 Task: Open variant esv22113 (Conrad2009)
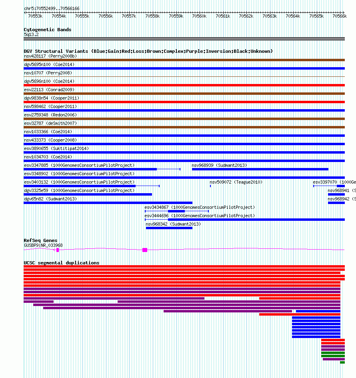(49, 90)
